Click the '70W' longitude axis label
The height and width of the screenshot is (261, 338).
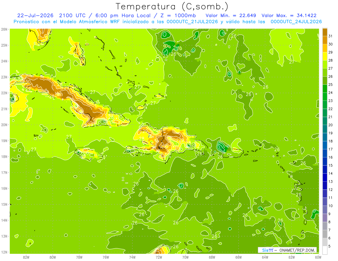(185, 257)
